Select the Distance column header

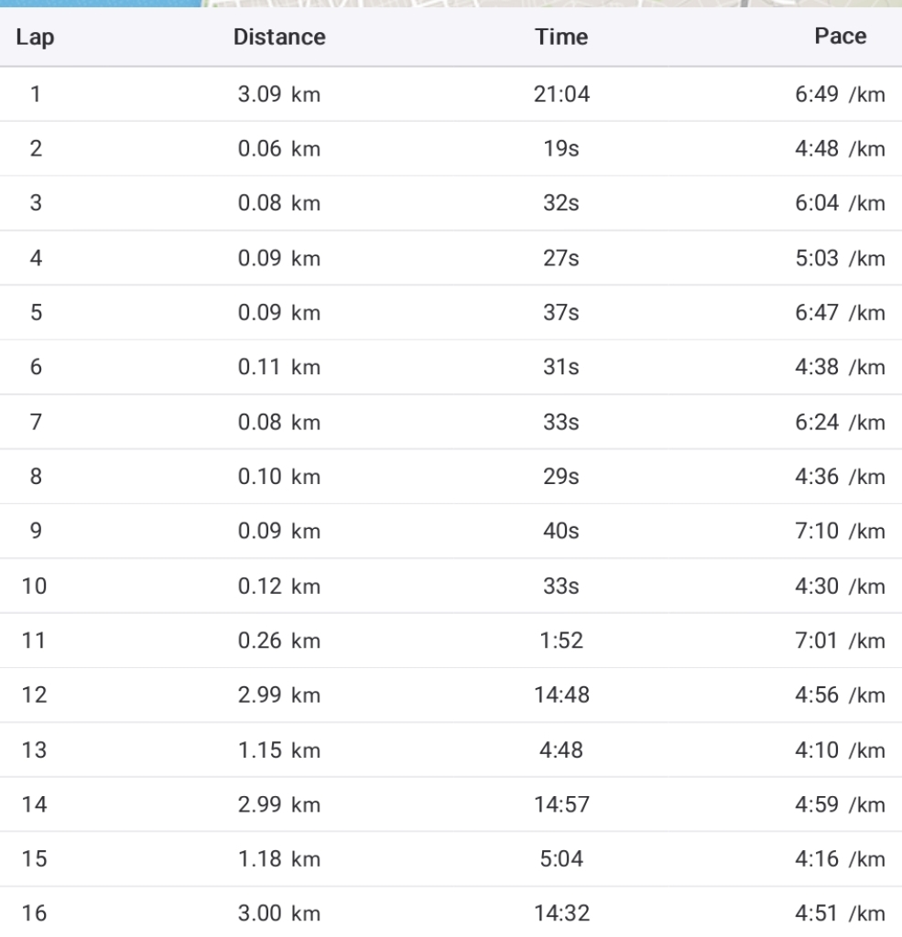point(279,37)
